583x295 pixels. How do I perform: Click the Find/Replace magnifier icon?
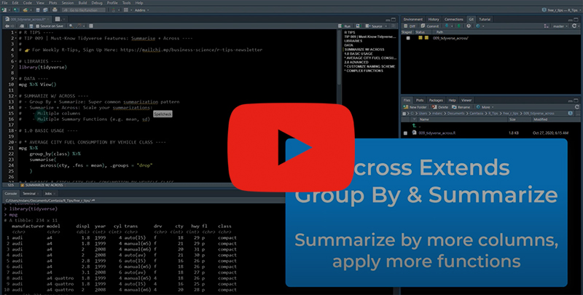(x=71, y=25)
